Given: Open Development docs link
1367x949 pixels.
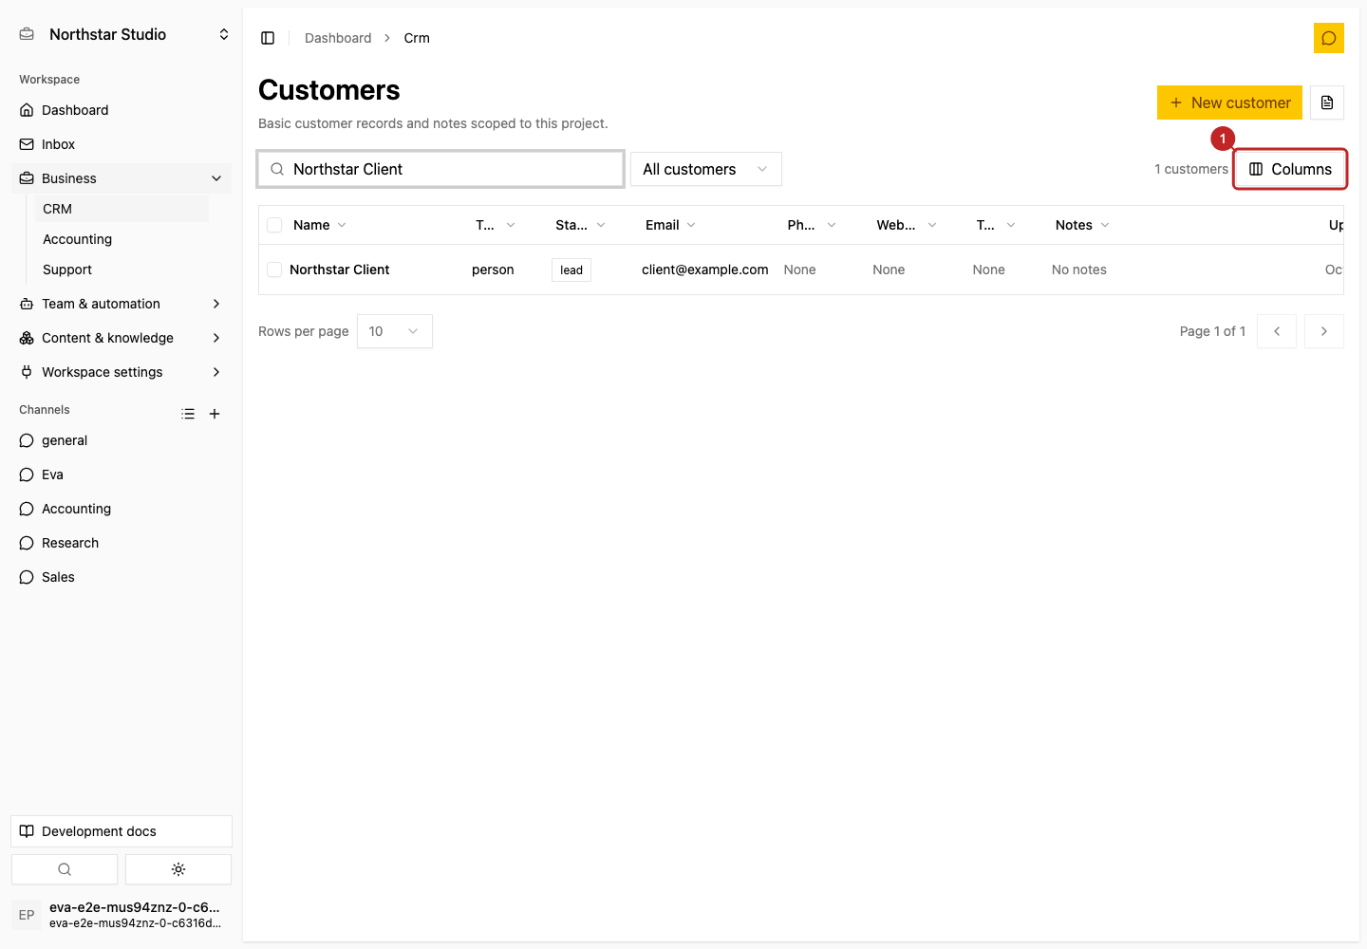Looking at the screenshot, I should tap(122, 831).
